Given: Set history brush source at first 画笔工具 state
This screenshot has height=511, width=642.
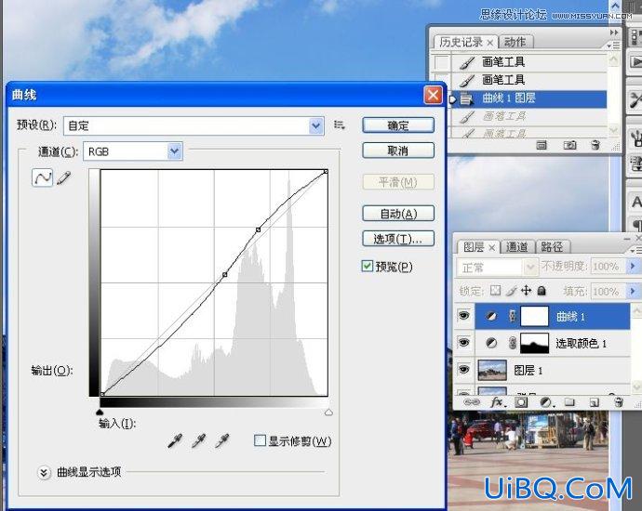Looking at the screenshot, I should point(442,62).
